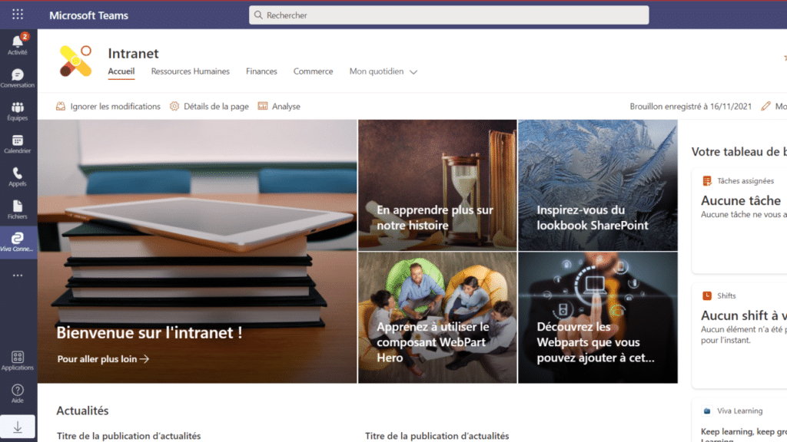The image size is (787, 442).
Task: Select the Accueil tab
Action: pos(121,71)
